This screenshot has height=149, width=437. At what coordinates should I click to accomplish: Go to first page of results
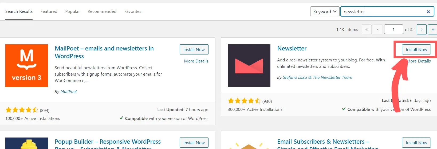(x=367, y=29)
